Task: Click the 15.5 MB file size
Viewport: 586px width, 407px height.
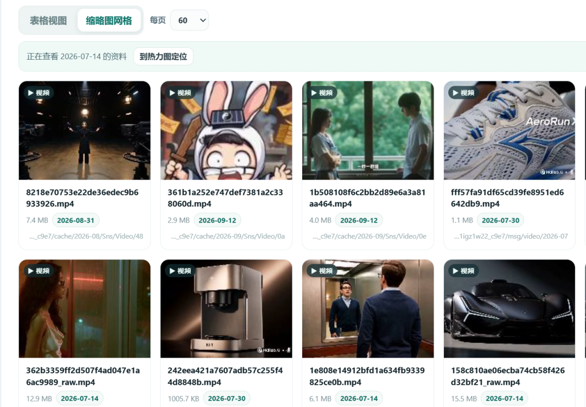Action: (464, 398)
